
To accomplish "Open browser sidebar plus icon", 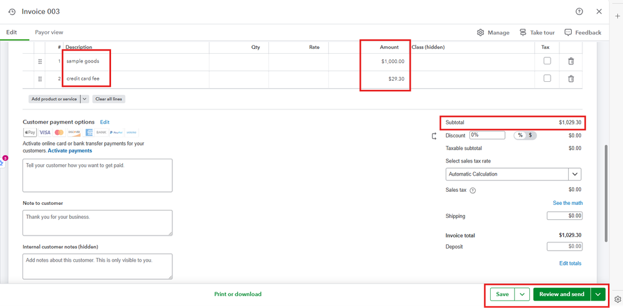I will coord(617,16).
